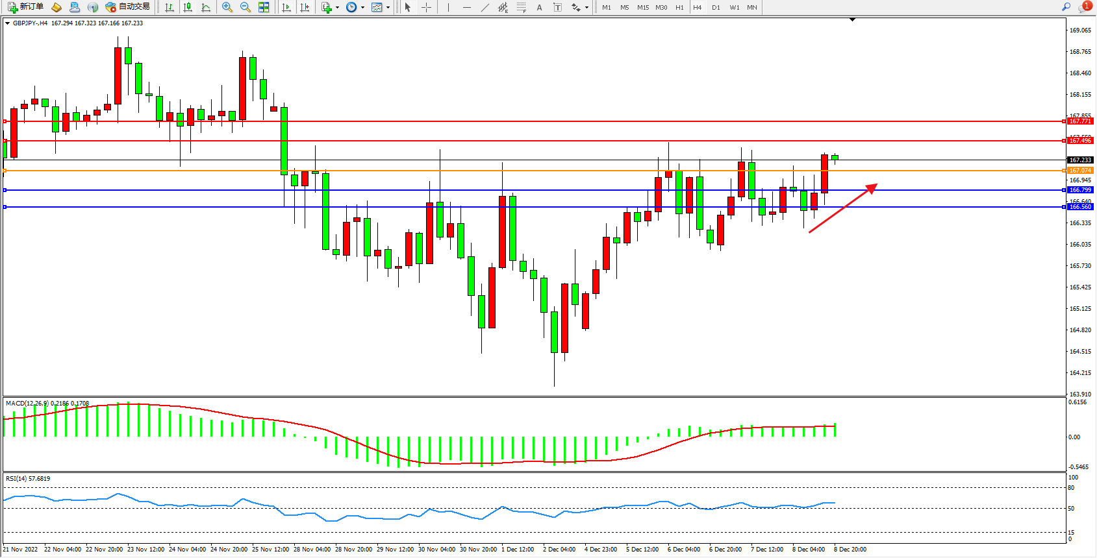The height and width of the screenshot is (558, 1097).
Task: Click the orange 167.074 horizontal line label
Action: point(1080,171)
